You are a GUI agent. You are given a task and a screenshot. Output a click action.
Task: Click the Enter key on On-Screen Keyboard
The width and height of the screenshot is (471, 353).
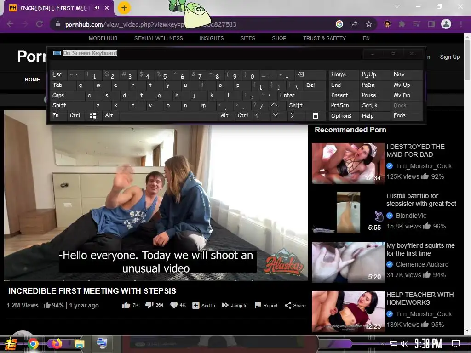(301, 95)
